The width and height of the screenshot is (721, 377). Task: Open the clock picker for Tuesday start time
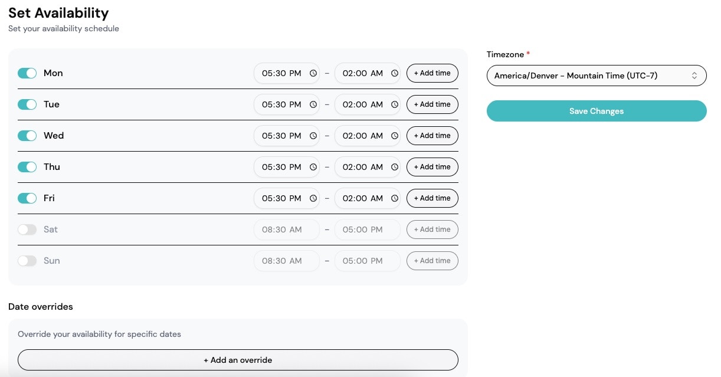313,104
